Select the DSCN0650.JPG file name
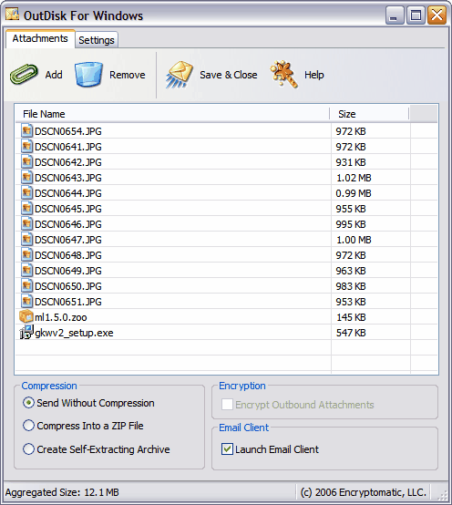 pyautogui.click(x=68, y=286)
